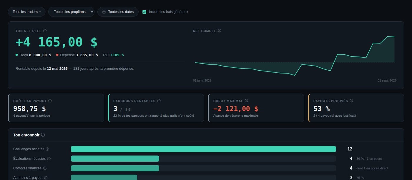Click the cumulative net line chart

click(x=295, y=56)
